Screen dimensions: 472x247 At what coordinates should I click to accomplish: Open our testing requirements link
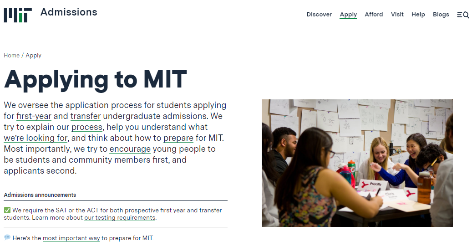click(120, 218)
